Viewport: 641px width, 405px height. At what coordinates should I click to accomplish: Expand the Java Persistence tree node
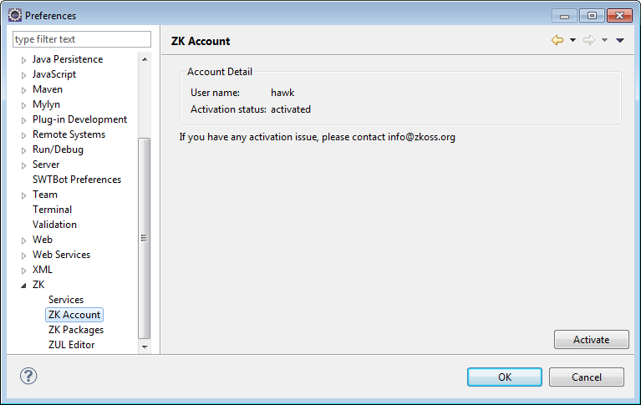pyautogui.click(x=23, y=60)
